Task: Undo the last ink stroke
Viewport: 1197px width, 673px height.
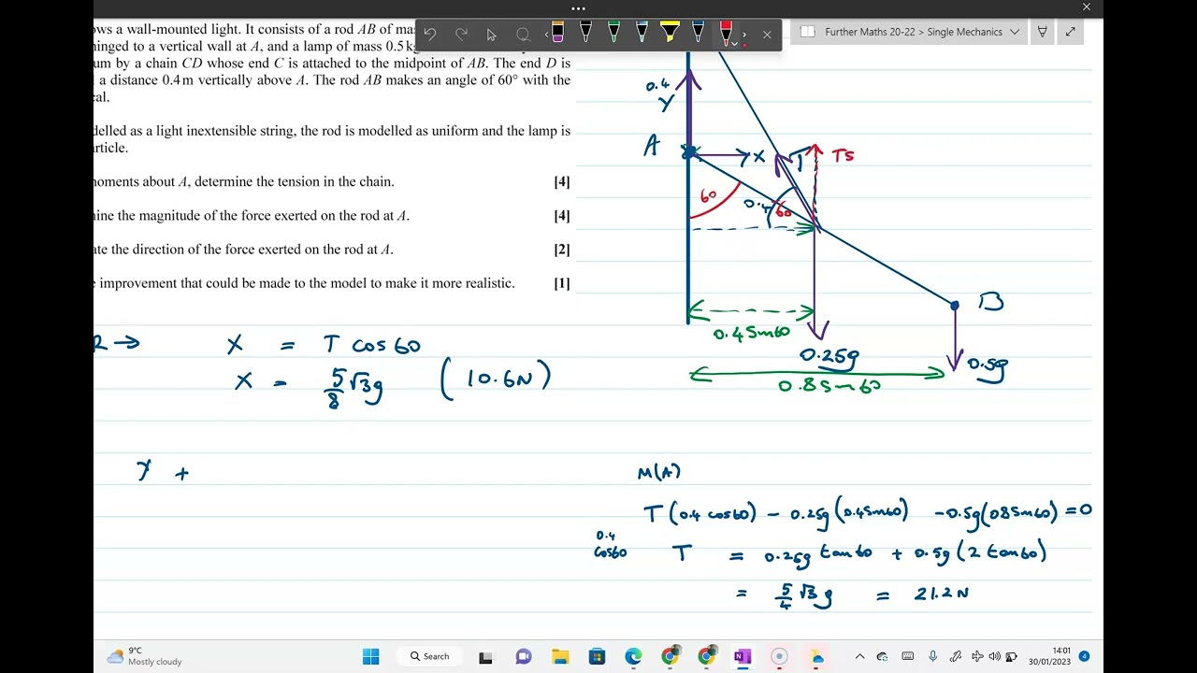Action: click(430, 35)
